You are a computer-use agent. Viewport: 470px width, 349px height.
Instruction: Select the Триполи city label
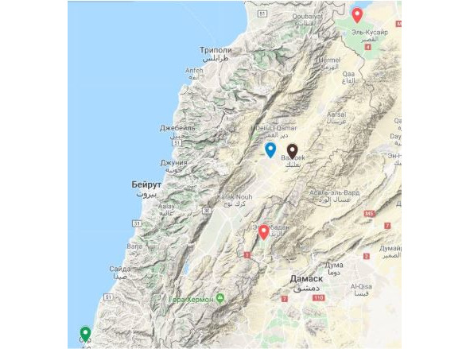click(x=216, y=50)
